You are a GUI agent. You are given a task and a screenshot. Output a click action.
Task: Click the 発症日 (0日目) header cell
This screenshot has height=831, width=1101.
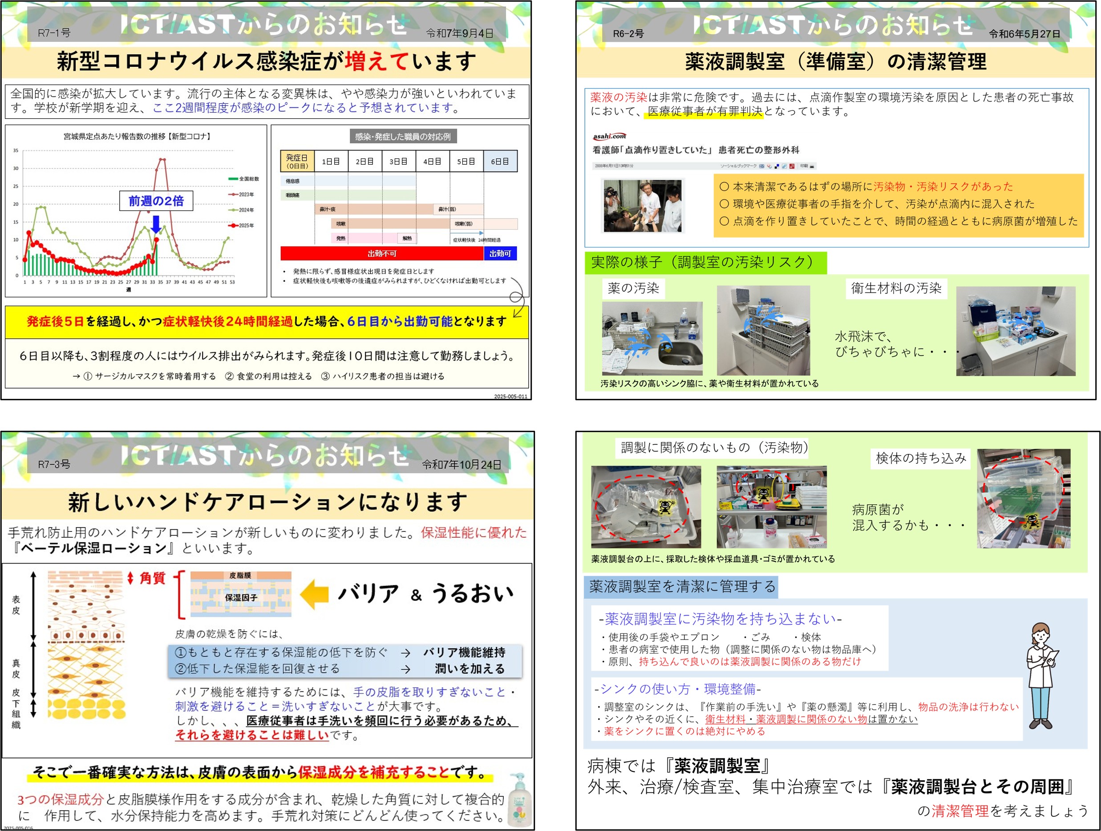coord(297,161)
